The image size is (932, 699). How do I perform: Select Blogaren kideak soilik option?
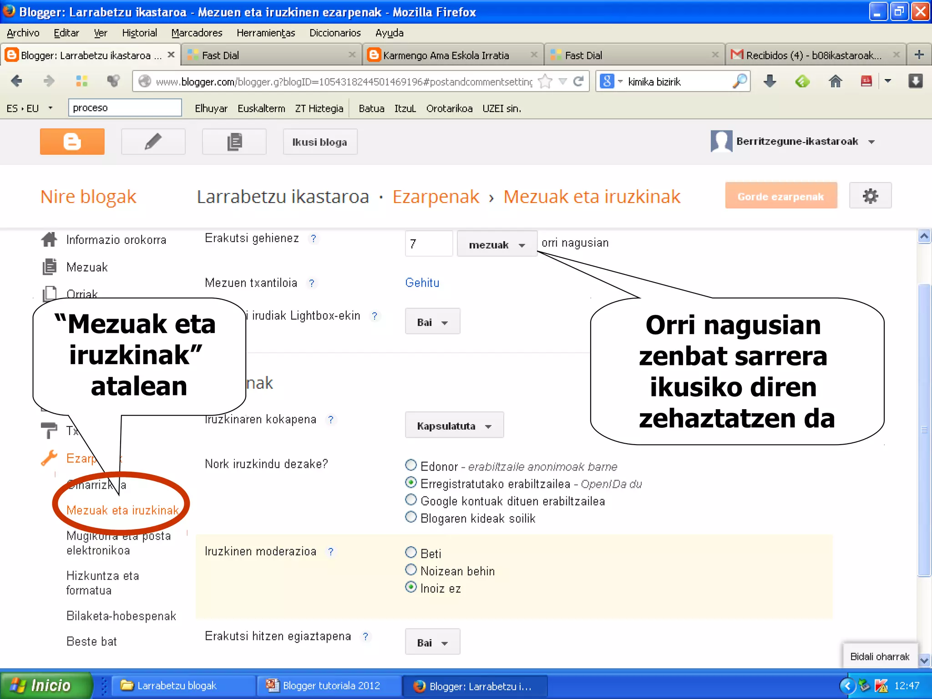pos(410,517)
